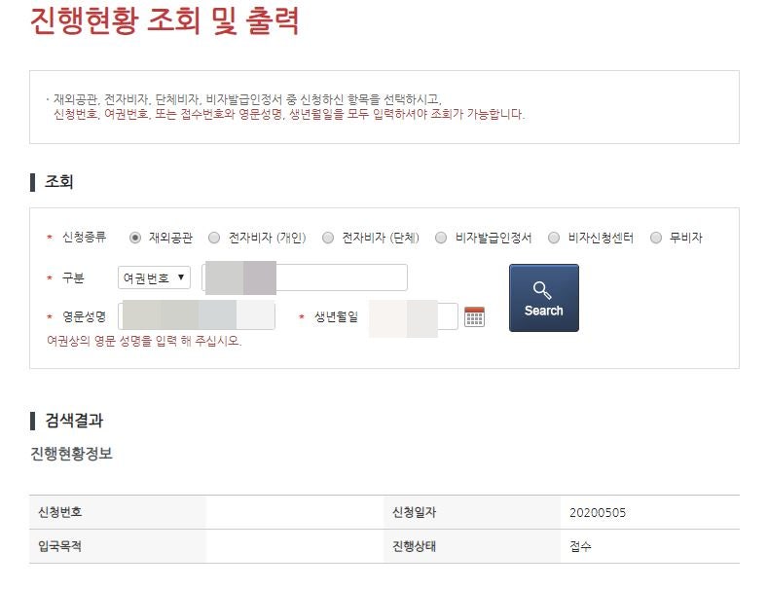The width and height of the screenshot is (768, 590).
Task: Open the birth date calendar picker
Action: point(474,316)
